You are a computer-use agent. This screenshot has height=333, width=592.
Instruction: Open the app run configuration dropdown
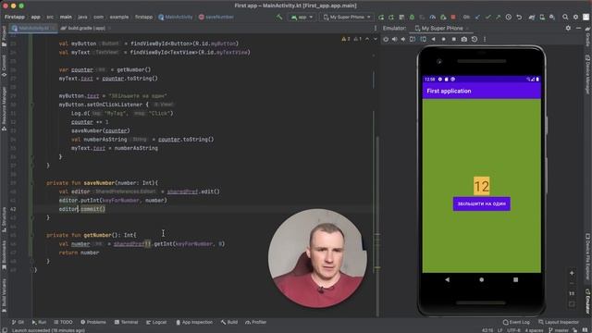[302, 17]
